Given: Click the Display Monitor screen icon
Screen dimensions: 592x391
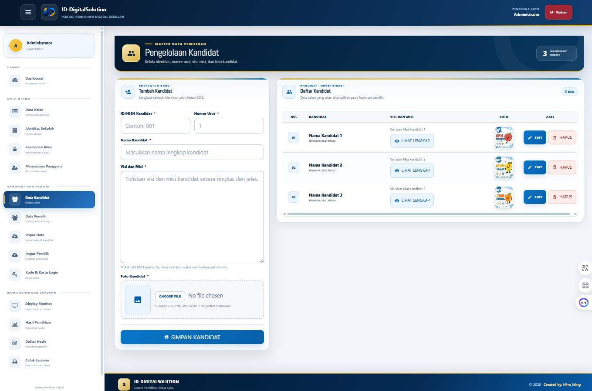Looking at the screenshot, I should click(15, 305).
